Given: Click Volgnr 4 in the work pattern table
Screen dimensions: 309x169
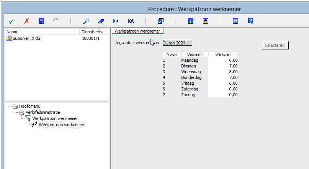Looking at the screenshot, I should pos(164,77).
